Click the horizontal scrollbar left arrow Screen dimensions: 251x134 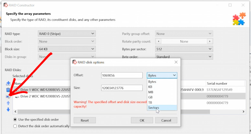click(x=16, y=111)
